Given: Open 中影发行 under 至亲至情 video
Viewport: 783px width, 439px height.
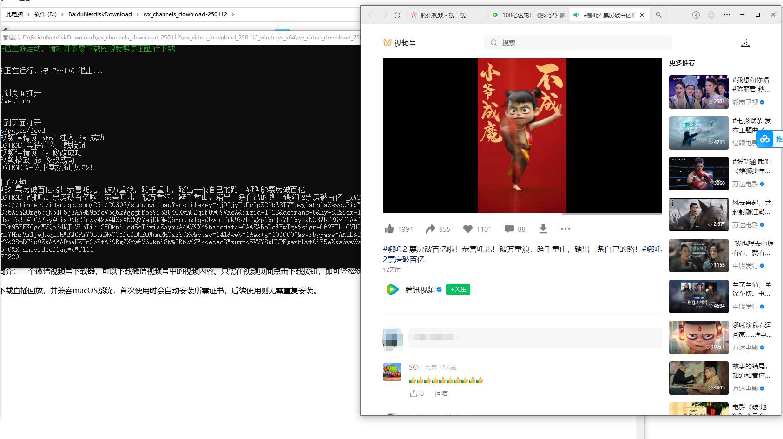Looking at the screenshot, I should coord(745,307).
